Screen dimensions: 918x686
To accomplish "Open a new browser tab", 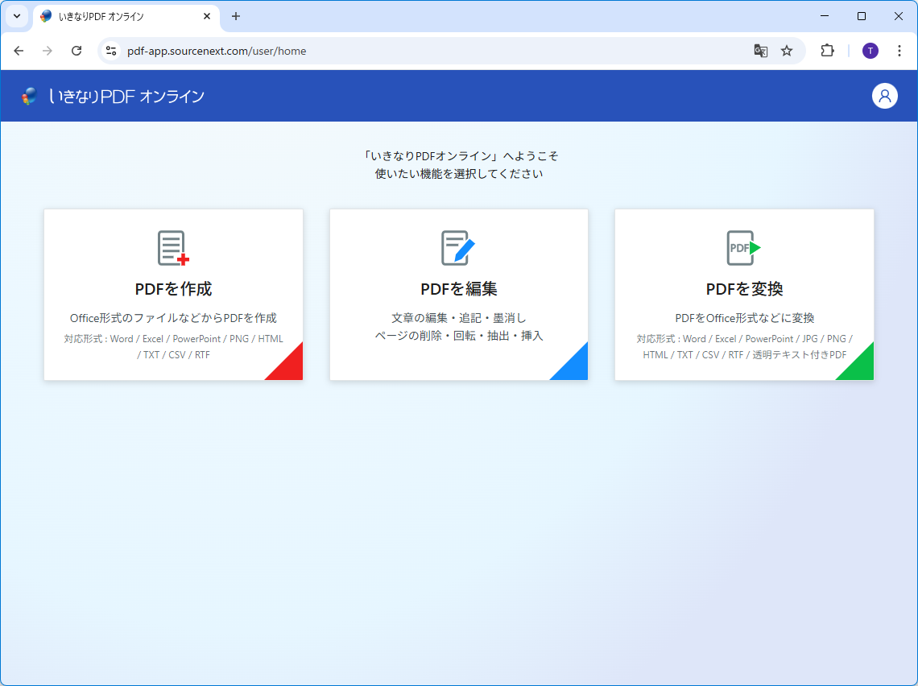I will [236, 16].
